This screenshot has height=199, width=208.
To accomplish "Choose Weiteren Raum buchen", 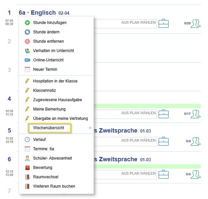I will [54, 186].
